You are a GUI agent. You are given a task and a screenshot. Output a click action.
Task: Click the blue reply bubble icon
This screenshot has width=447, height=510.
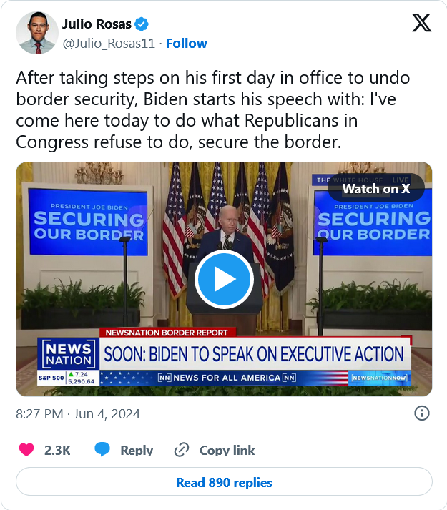(x=102, y=449)
